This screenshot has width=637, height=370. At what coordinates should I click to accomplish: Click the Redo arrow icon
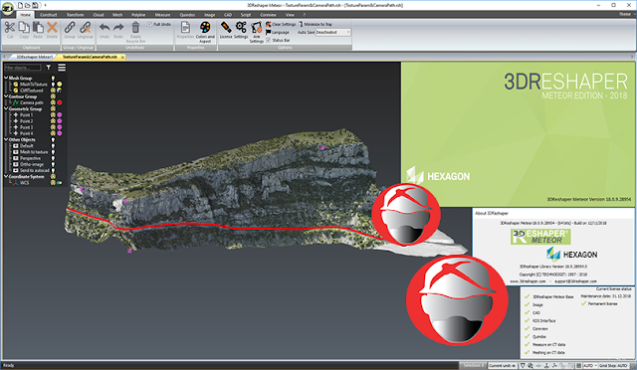click(118, 28)
